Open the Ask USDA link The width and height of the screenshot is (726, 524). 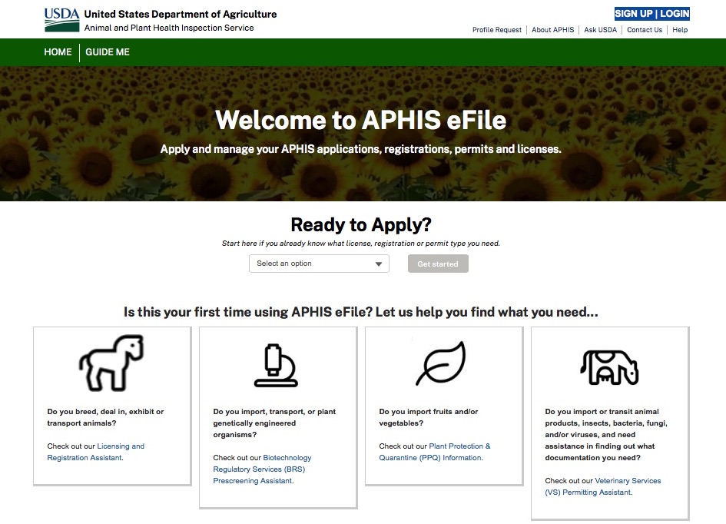pyautogui.click(x=601, y=30)
